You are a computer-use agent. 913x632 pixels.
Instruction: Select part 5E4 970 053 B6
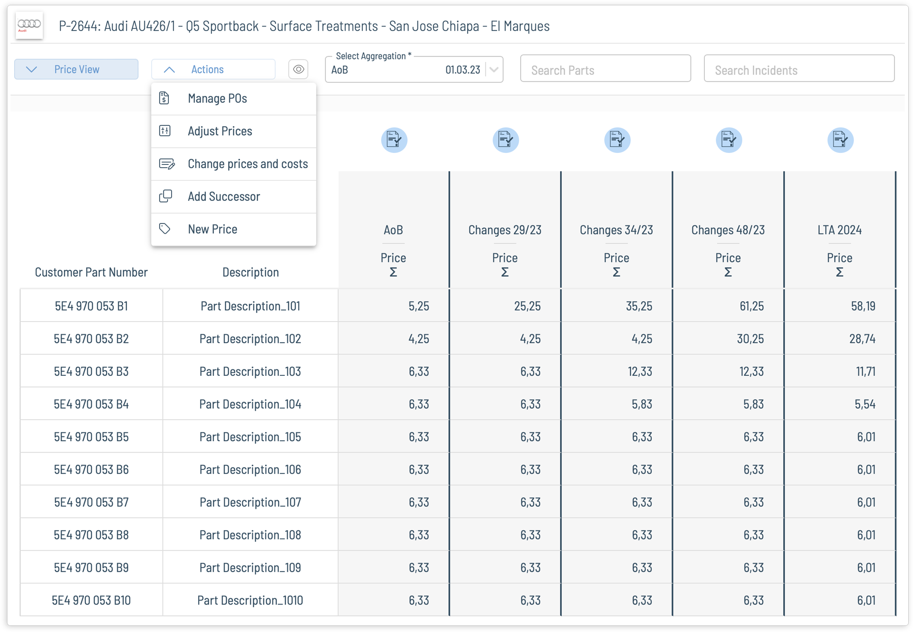click(x=91, y=470)
